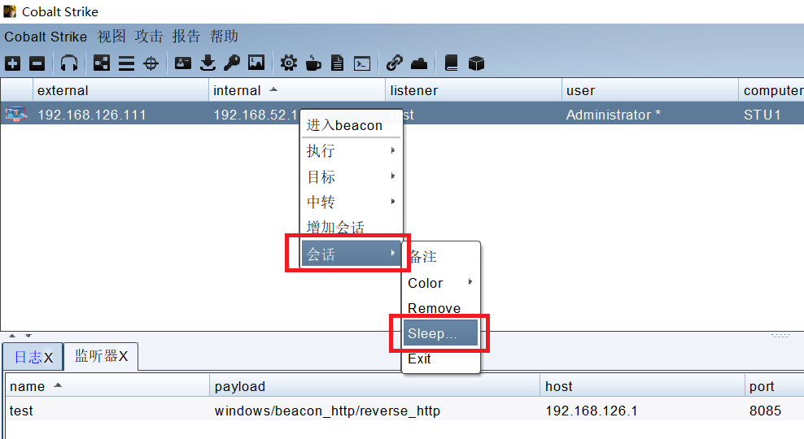Select Sleep... from the session submenu
804x439 pixels.
click(440, 333)
